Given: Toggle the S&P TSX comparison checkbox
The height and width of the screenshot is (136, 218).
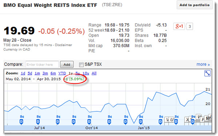Looking at the screenshot, I should point(81,65).
